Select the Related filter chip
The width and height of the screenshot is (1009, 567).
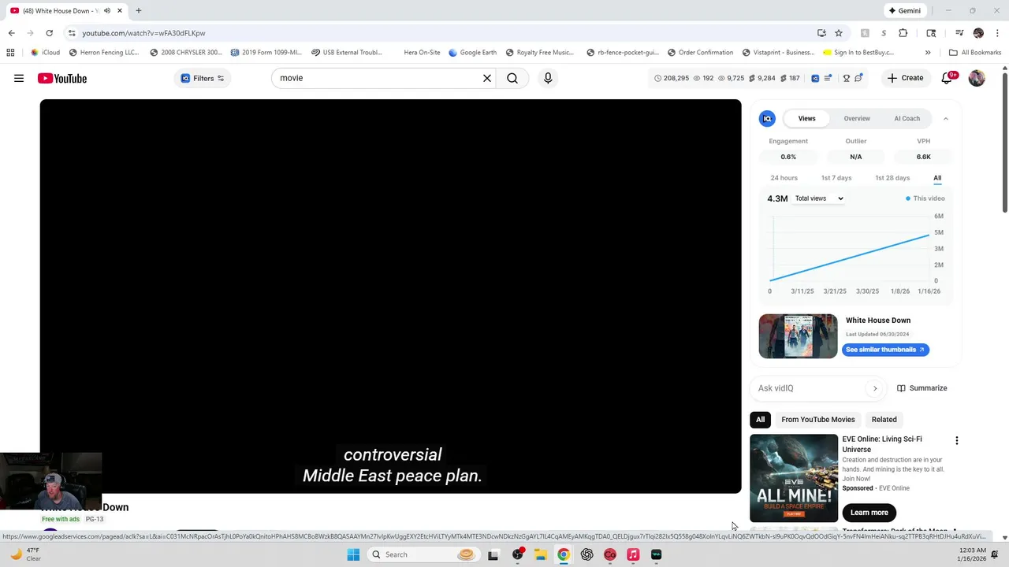click(884, 420)
